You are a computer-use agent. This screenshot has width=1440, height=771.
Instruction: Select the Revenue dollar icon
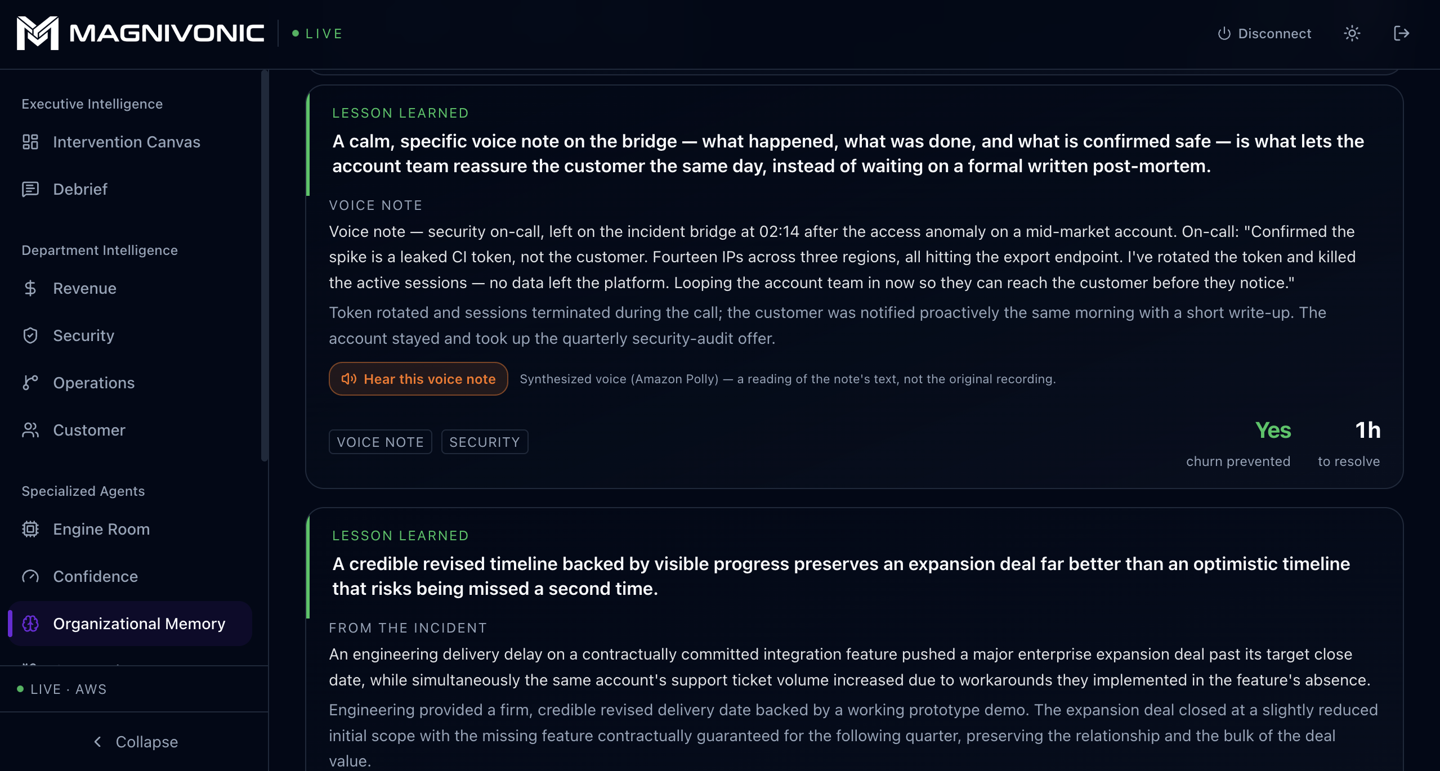[30, 288]
